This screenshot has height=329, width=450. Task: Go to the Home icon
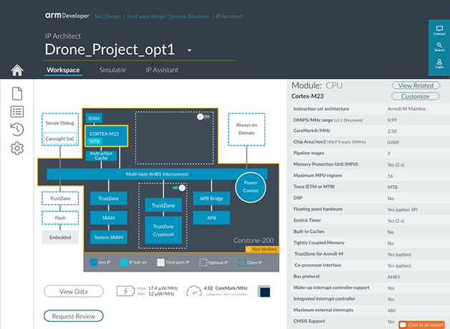click(18, 70)
